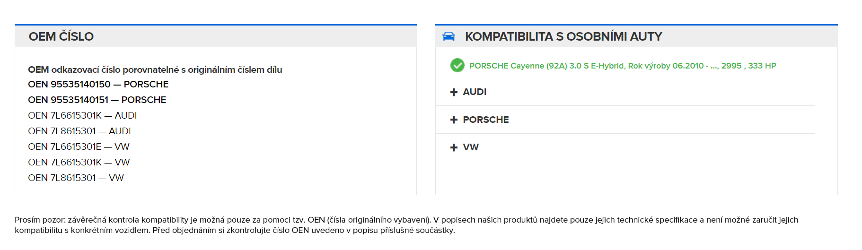Expand VW section with plus icon
The width and height of the screenshot is (862, 250).
(x=454, y=147)
